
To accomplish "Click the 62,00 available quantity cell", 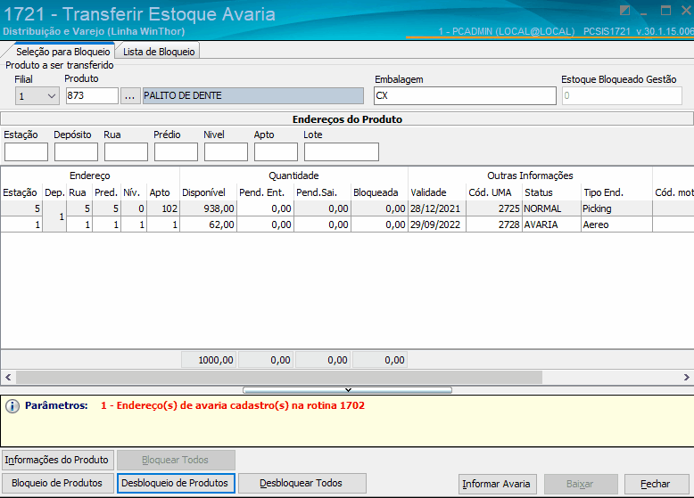I will click(208, 225).
